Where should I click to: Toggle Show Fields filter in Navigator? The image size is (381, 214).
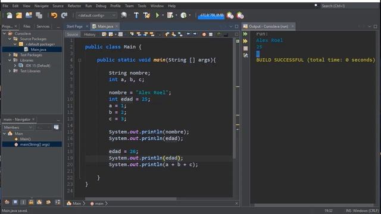(x=15, y=202)
